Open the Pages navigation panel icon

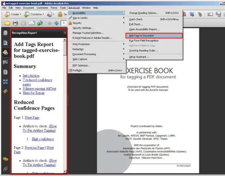5,33
